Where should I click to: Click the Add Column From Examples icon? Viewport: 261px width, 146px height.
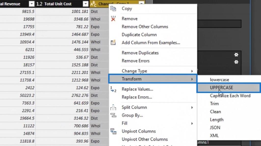(x=113, y=43)
